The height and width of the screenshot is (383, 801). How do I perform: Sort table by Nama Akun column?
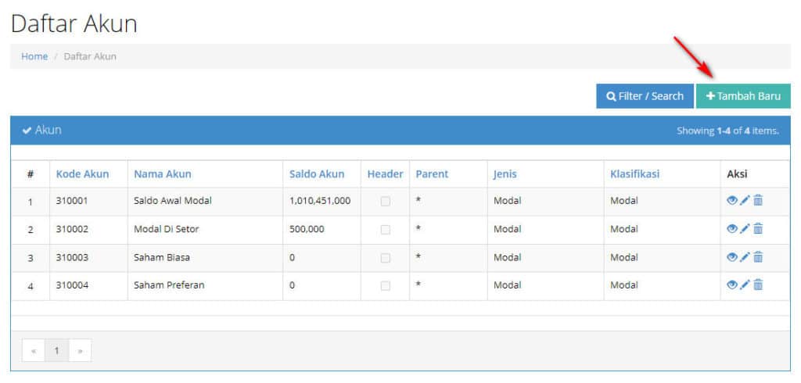point(163,174)
